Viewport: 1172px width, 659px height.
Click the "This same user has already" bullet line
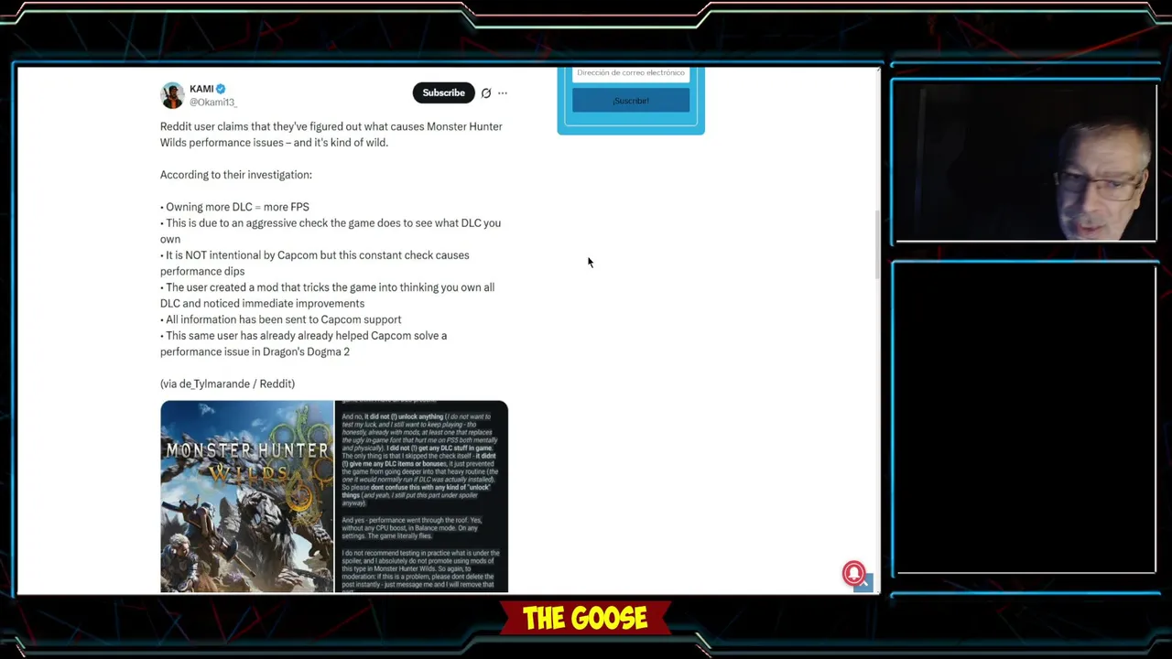coord(304,343)
